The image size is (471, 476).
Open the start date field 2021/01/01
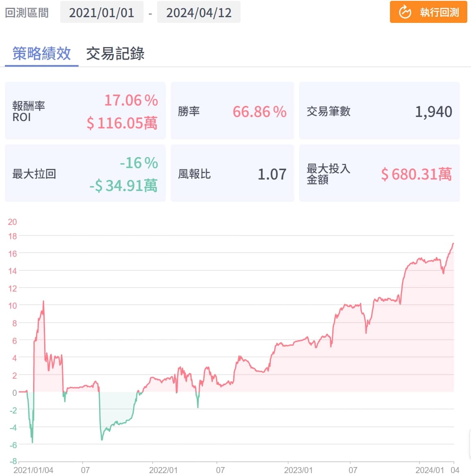point(101,13)
